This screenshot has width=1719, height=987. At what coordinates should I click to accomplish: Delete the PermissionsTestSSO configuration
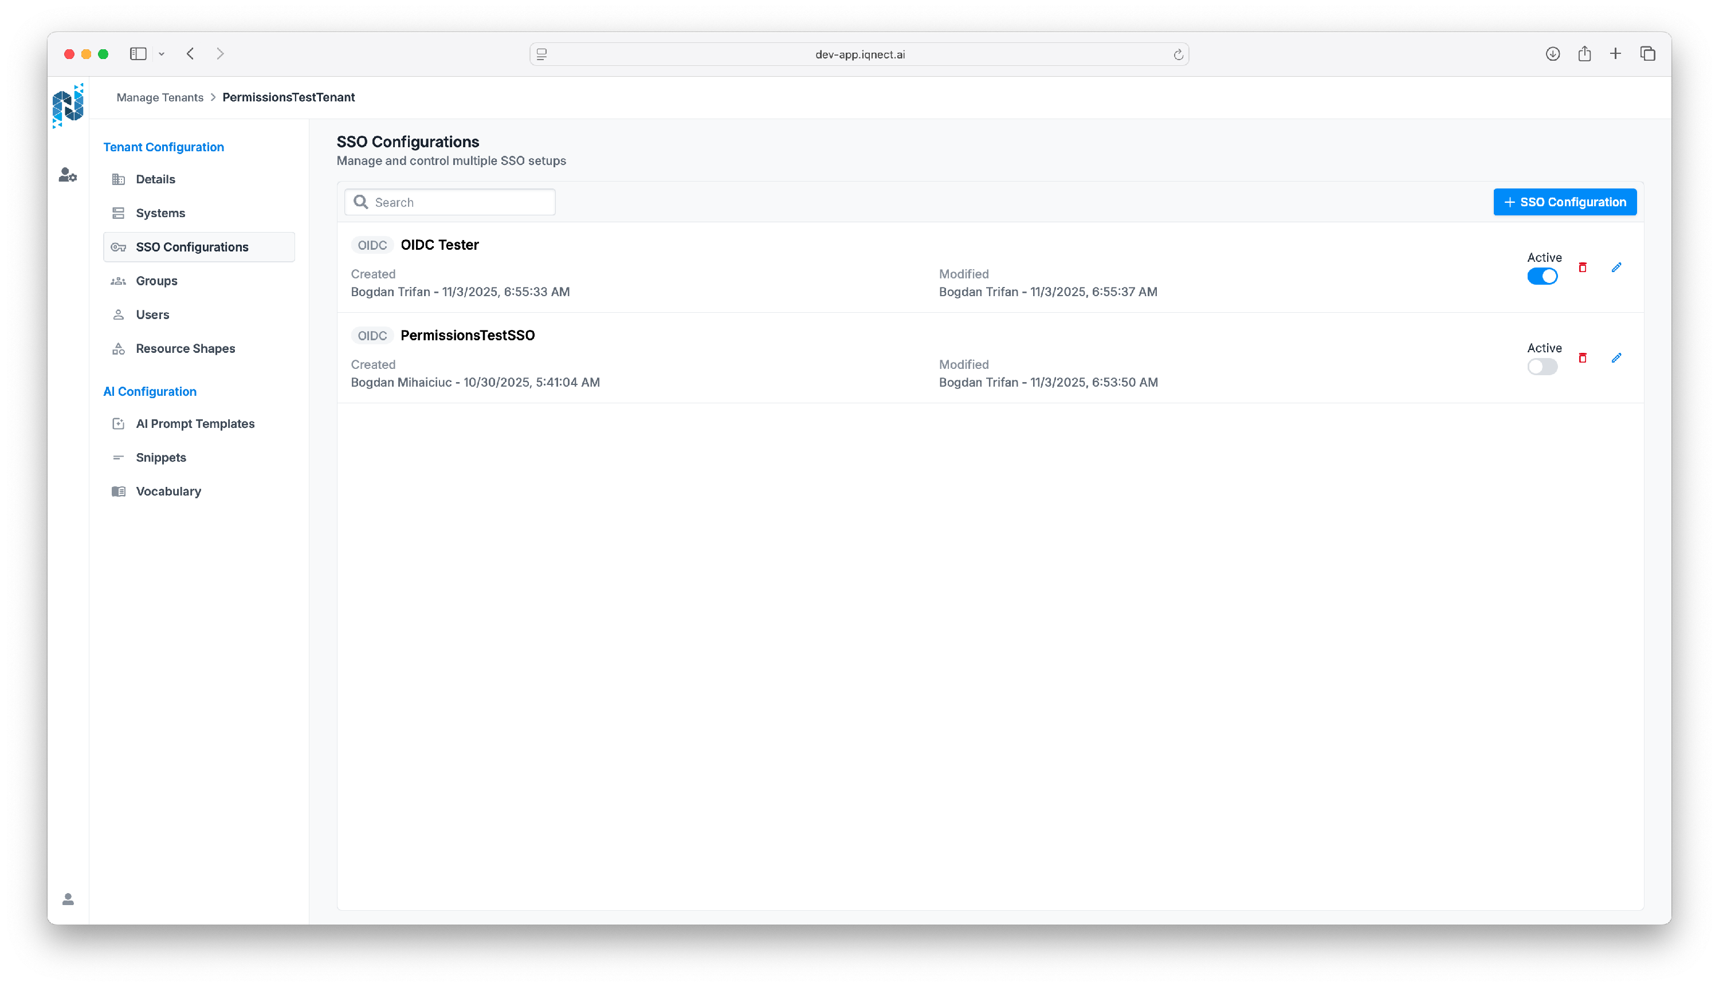coord(1582,358)
